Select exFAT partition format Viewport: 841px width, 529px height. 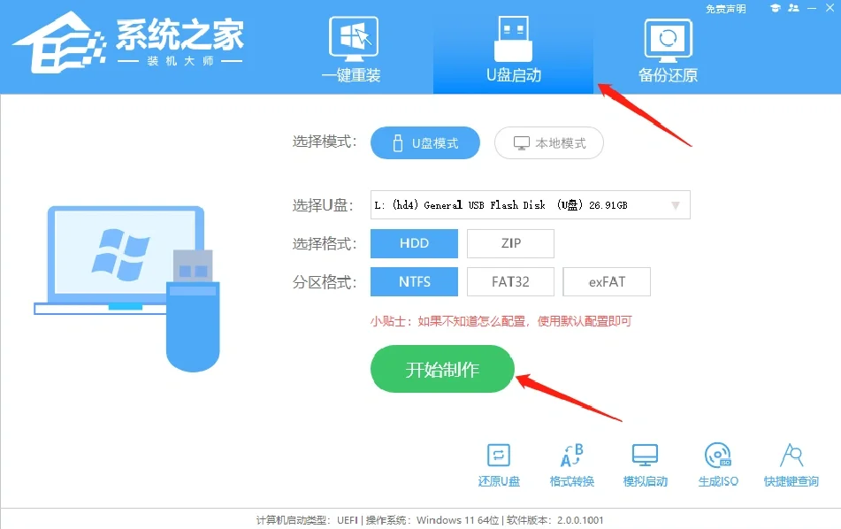coord(607,281)
